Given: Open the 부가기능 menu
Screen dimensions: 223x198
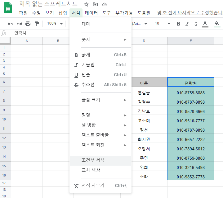Looking at the screenshot, I should (124, 13).
